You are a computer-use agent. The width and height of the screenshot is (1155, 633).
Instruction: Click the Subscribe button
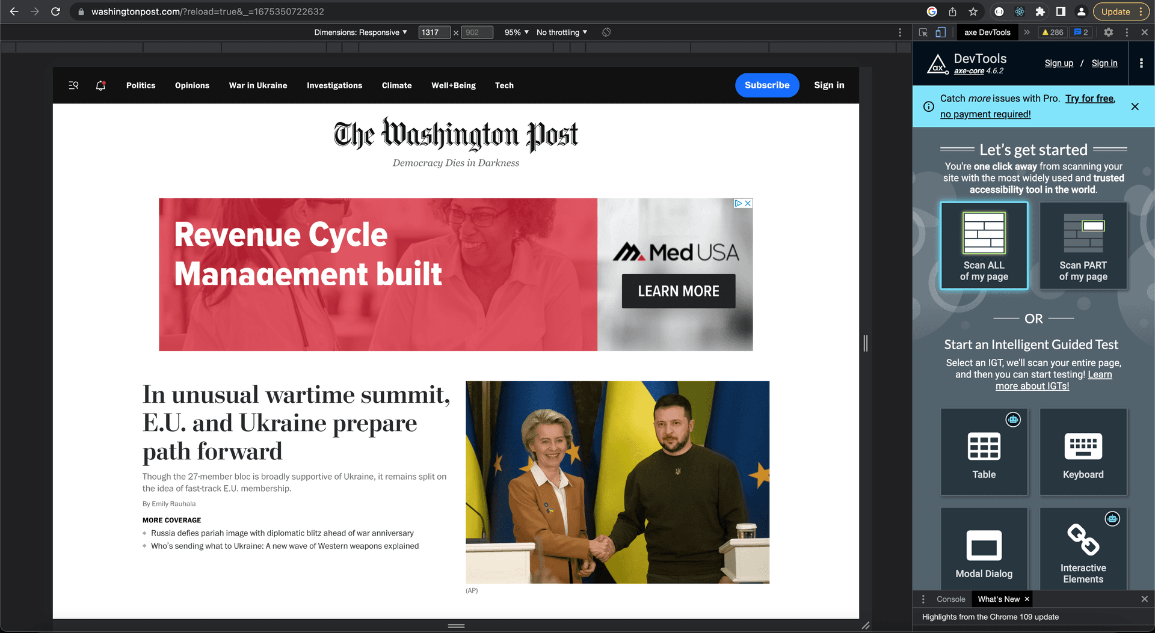pyautogui.click(x=767, y=85)
